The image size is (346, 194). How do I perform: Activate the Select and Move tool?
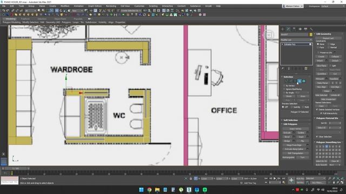[x=57, y=11]
